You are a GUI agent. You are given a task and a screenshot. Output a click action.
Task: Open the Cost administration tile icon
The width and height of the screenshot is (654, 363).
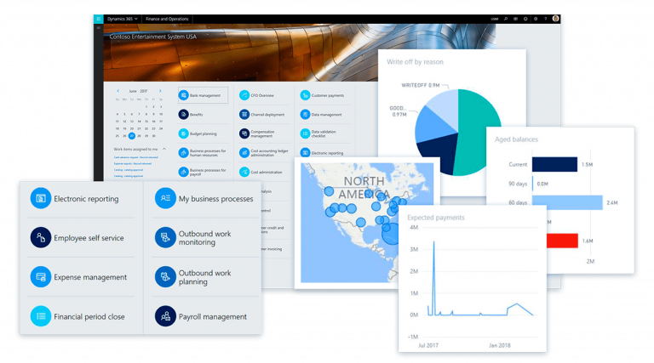[x=244, y=172]
